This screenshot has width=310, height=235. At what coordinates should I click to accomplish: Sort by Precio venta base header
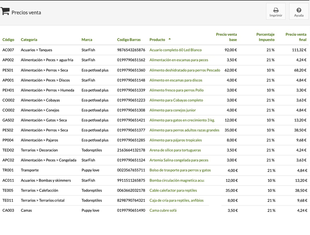pos(226,37)
